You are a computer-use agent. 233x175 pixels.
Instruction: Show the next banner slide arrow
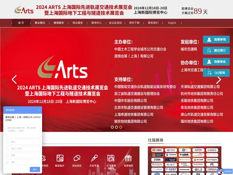pyautogui.click(x=218, y=80)
